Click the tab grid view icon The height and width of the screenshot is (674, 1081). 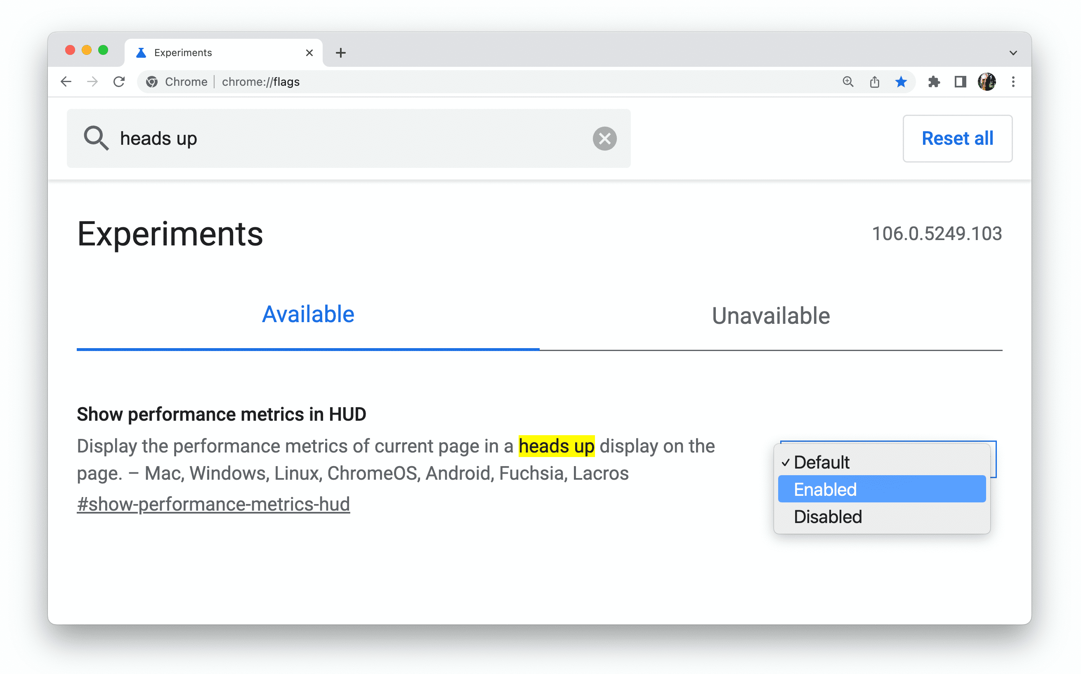tap(960, 82)
